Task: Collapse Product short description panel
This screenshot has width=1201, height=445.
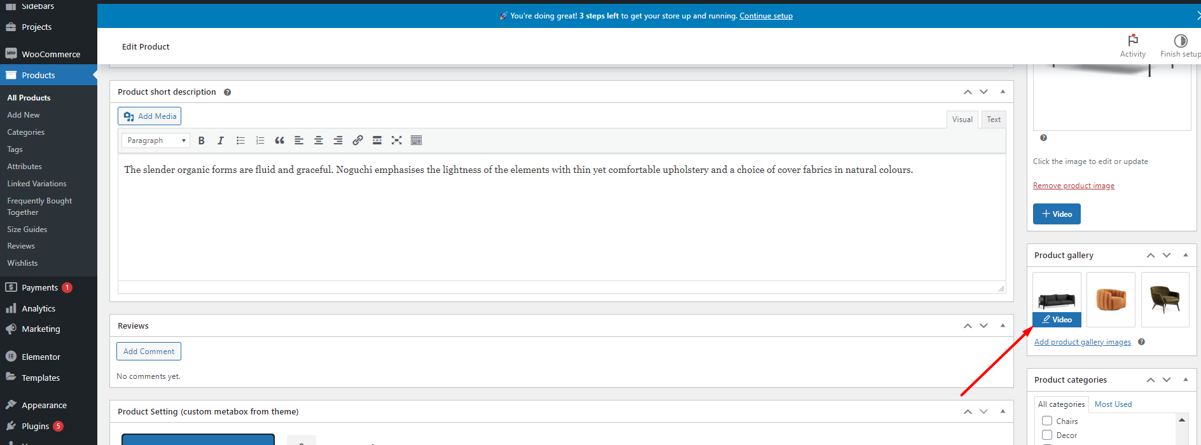Action: (x=1003, y=92)
